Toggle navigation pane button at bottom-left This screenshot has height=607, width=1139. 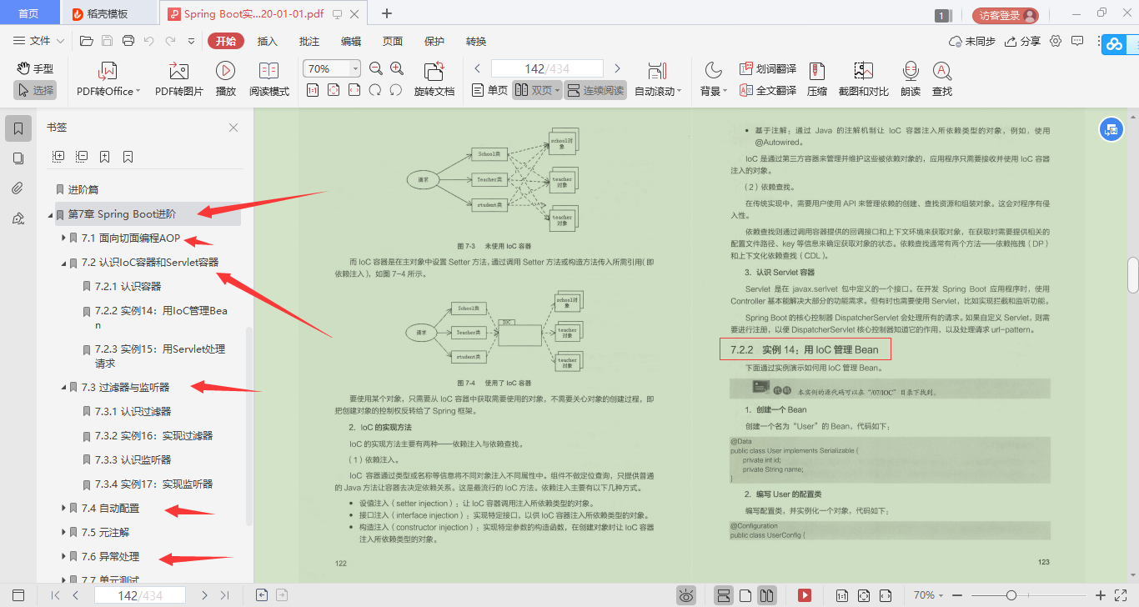coord(18,595)
